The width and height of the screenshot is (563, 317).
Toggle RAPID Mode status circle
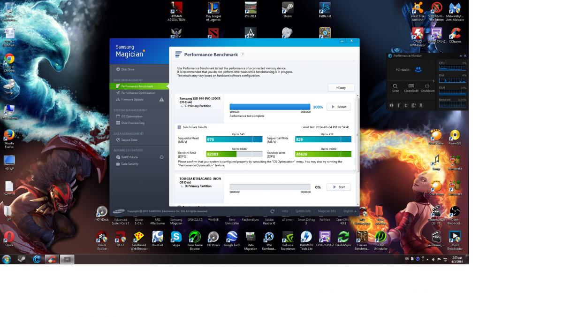(x=161, y=157)
